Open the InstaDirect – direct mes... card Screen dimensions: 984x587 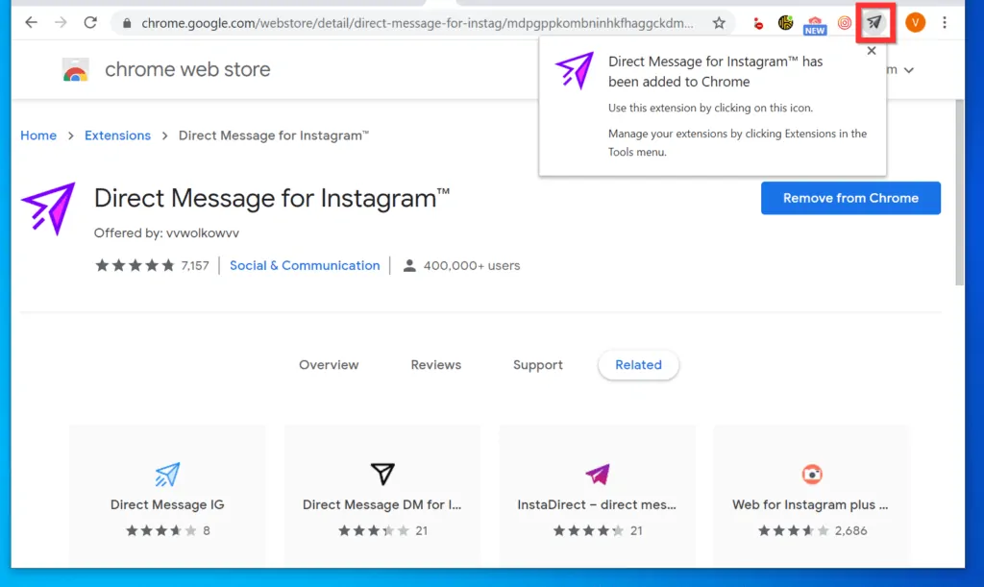click(x=597, y=497)
